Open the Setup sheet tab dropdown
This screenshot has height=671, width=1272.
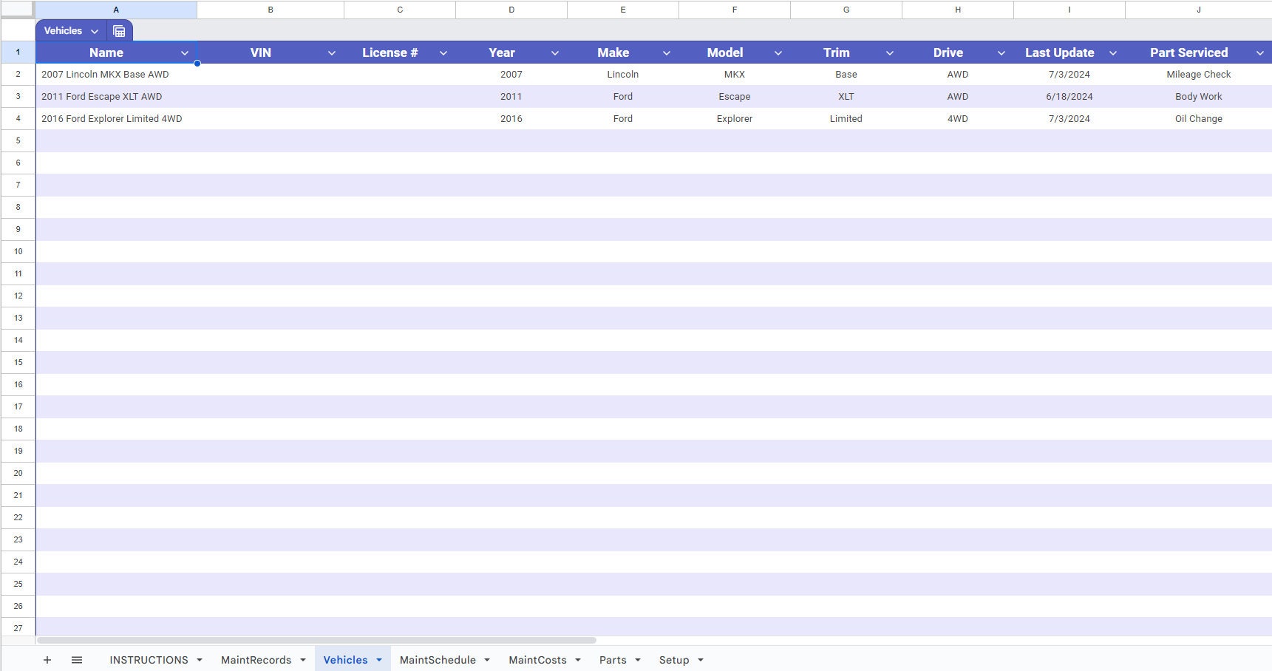699,659
